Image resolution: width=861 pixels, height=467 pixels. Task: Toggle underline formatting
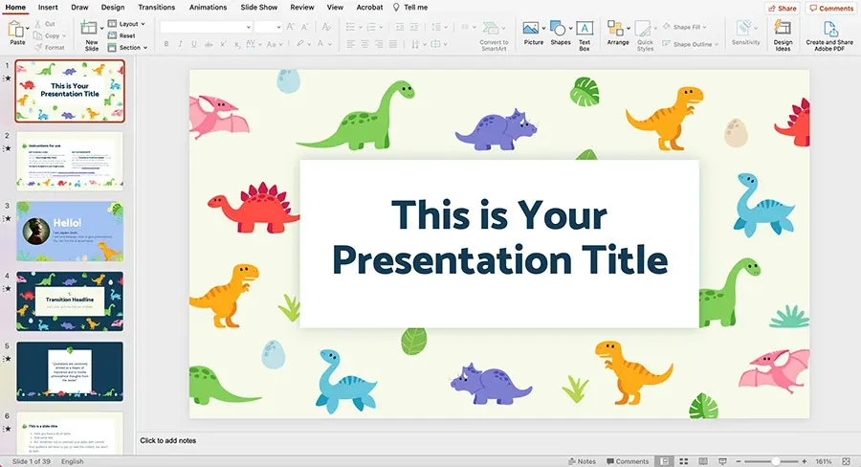(x=194, y=44)
